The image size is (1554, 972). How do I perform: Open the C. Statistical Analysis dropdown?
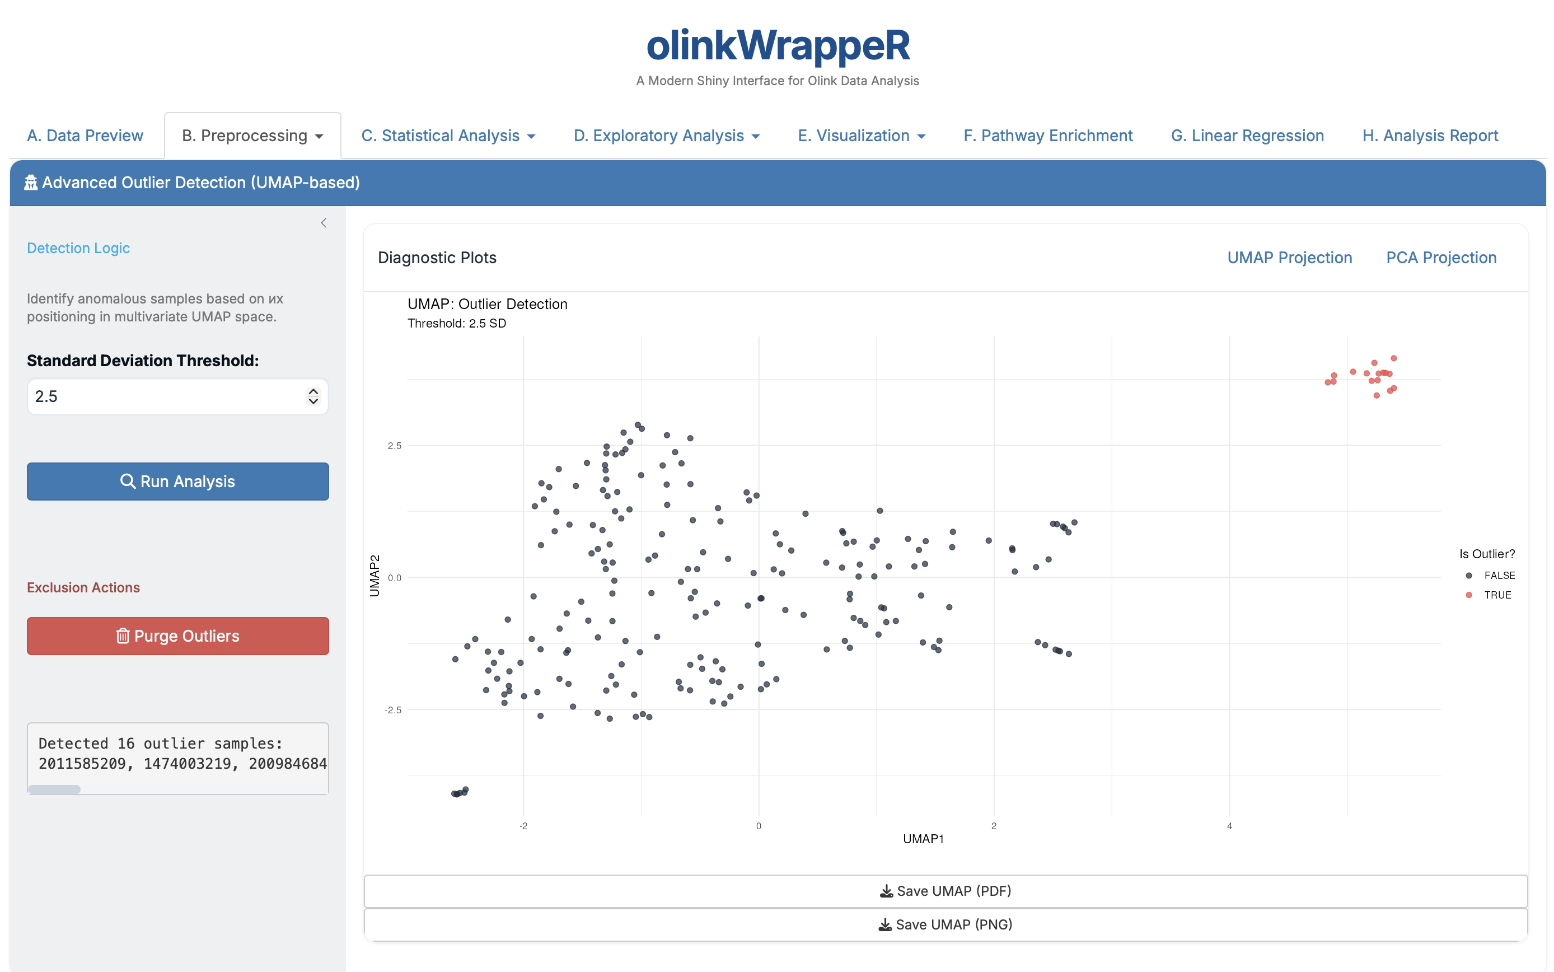pos(447,135)
